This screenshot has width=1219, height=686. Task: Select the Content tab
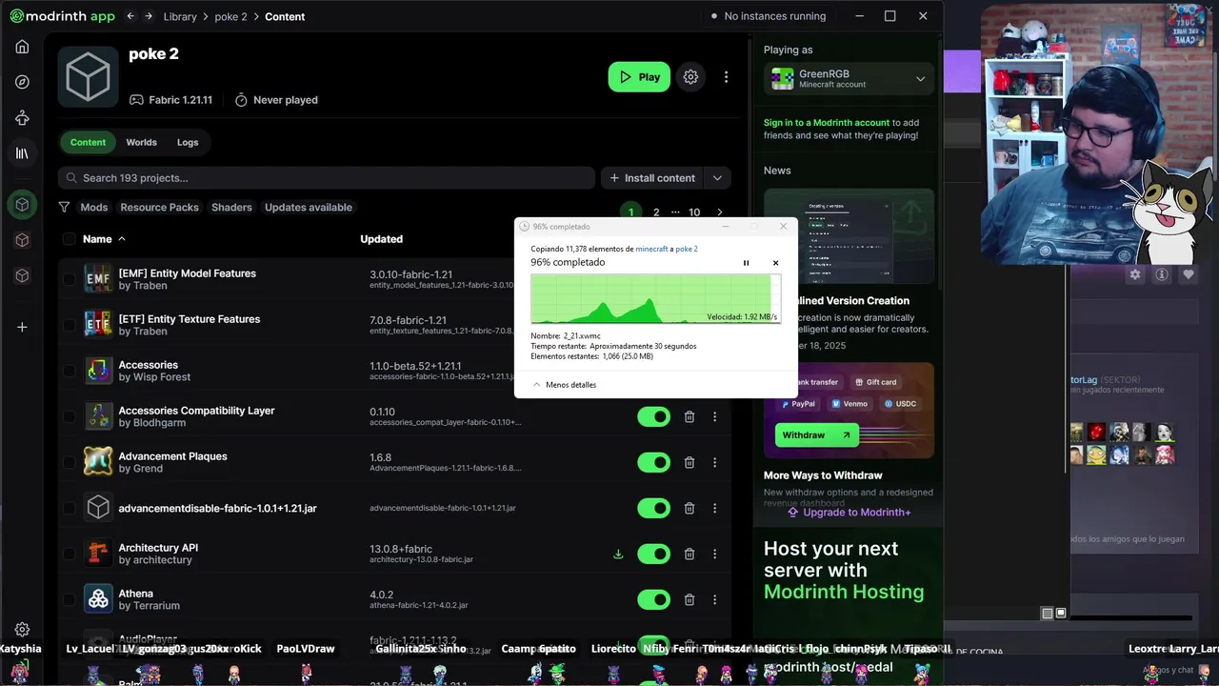pyautogui.click(x=88, y=142)
